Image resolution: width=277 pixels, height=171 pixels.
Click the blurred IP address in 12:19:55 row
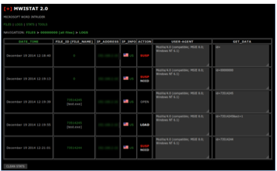pyautogui.click(x=108, y=125)
